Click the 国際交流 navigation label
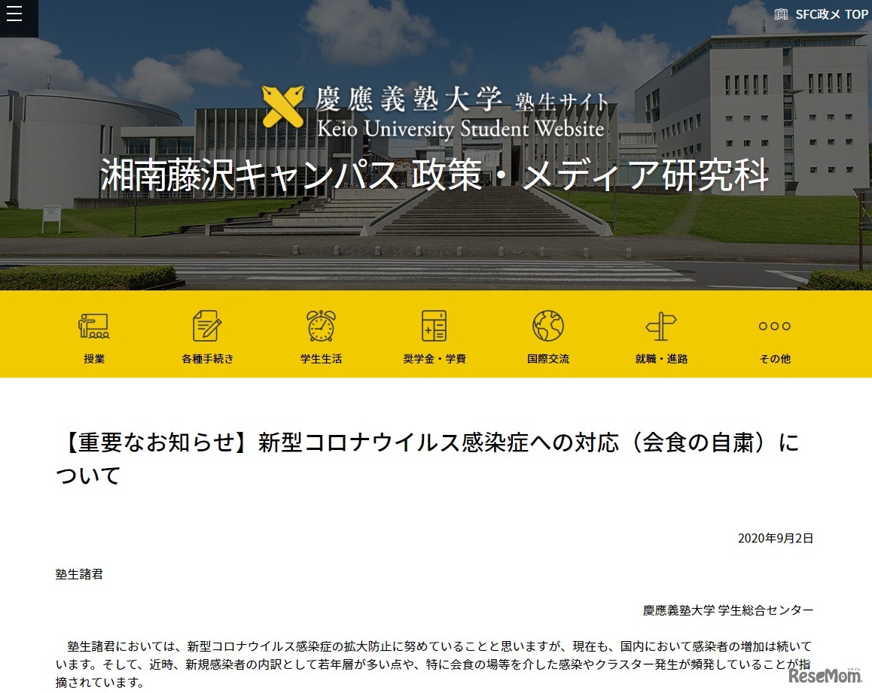This screenshot has width=872, height=693. point(547,359)
